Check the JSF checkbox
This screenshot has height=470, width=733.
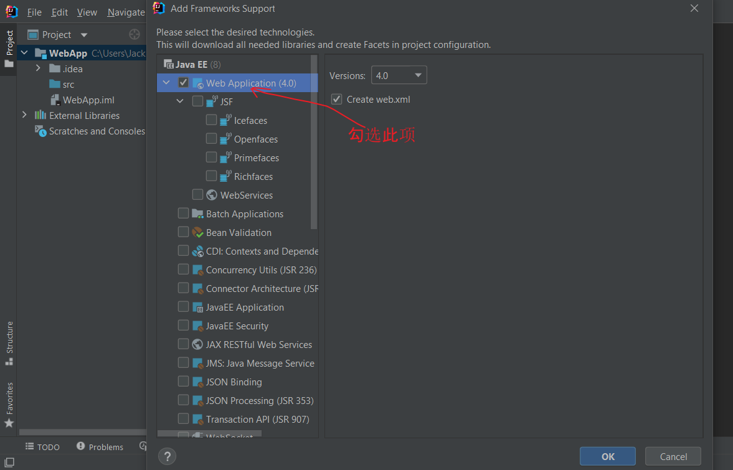coord(198,101)
